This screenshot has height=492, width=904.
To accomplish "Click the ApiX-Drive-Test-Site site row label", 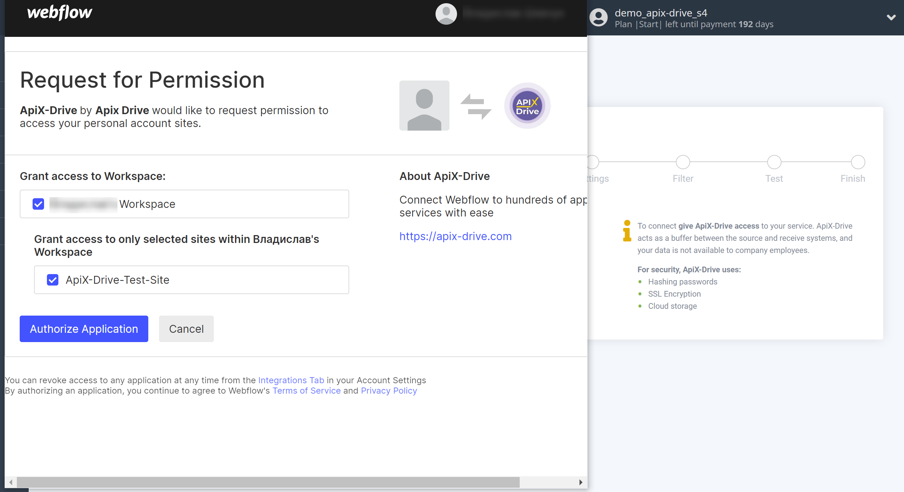I will tap(117, 280).
